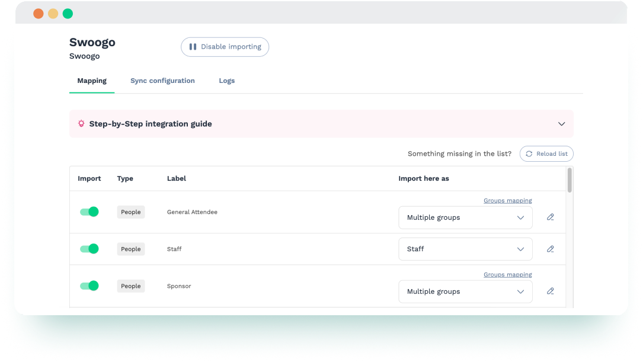
Task: Click the Disable importing button
Action: pos(225,47)
